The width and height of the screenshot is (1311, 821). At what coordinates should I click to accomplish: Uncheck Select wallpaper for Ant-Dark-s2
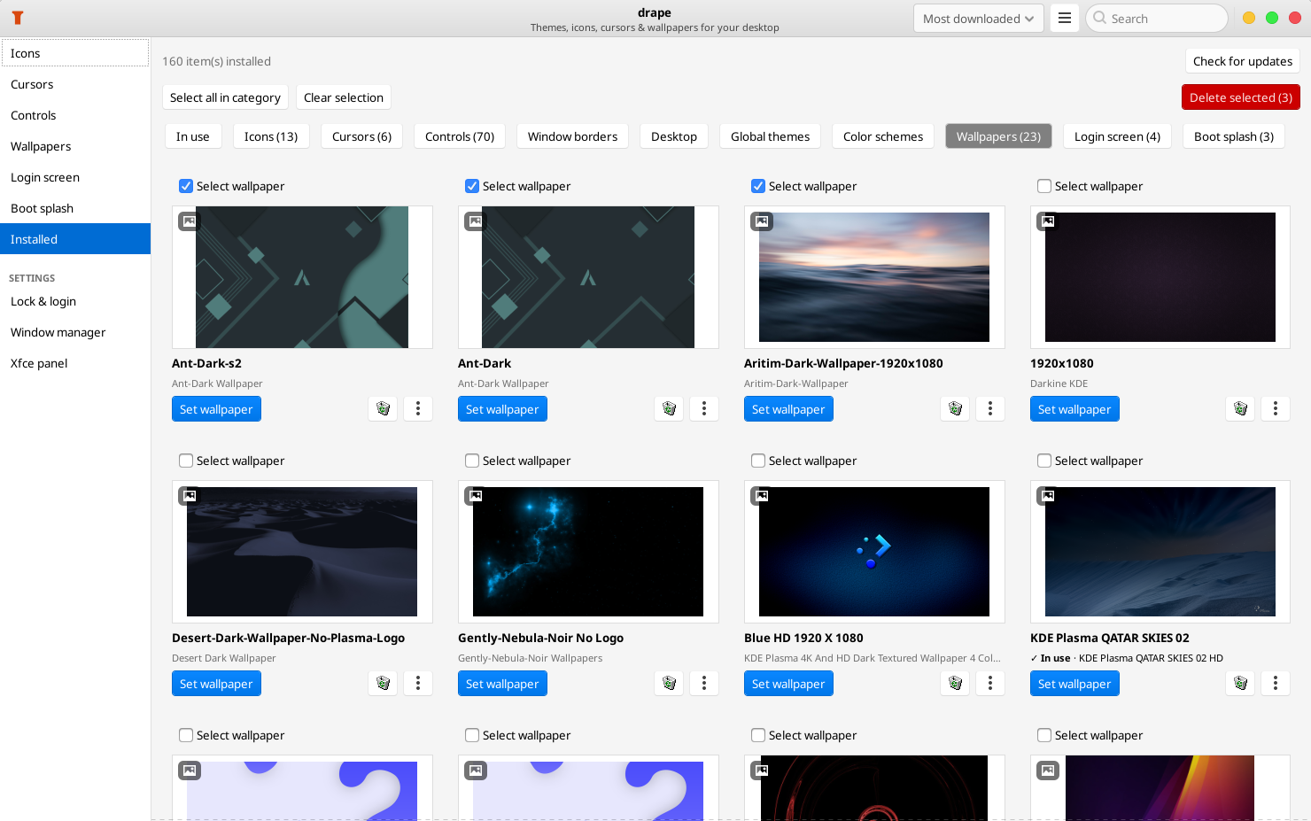[x=186, y=186]
